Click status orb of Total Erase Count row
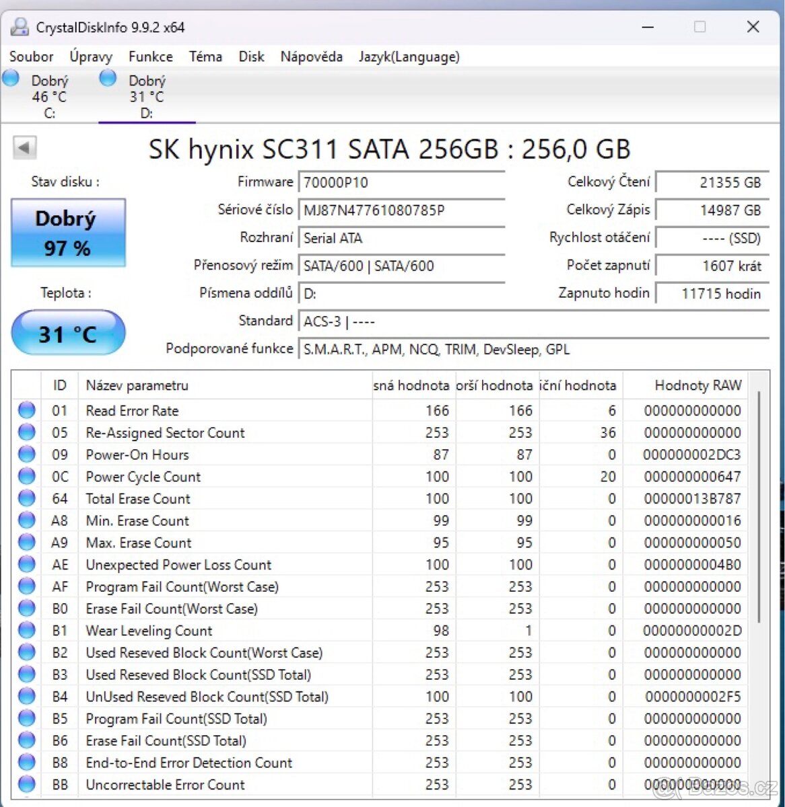The image size is (785, 807). point(27,498)
